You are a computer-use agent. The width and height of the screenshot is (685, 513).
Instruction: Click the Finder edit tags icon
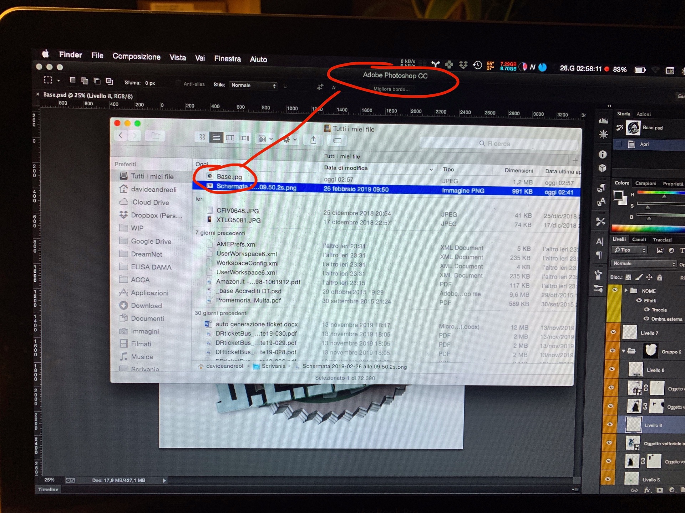[x=337, y=141]
